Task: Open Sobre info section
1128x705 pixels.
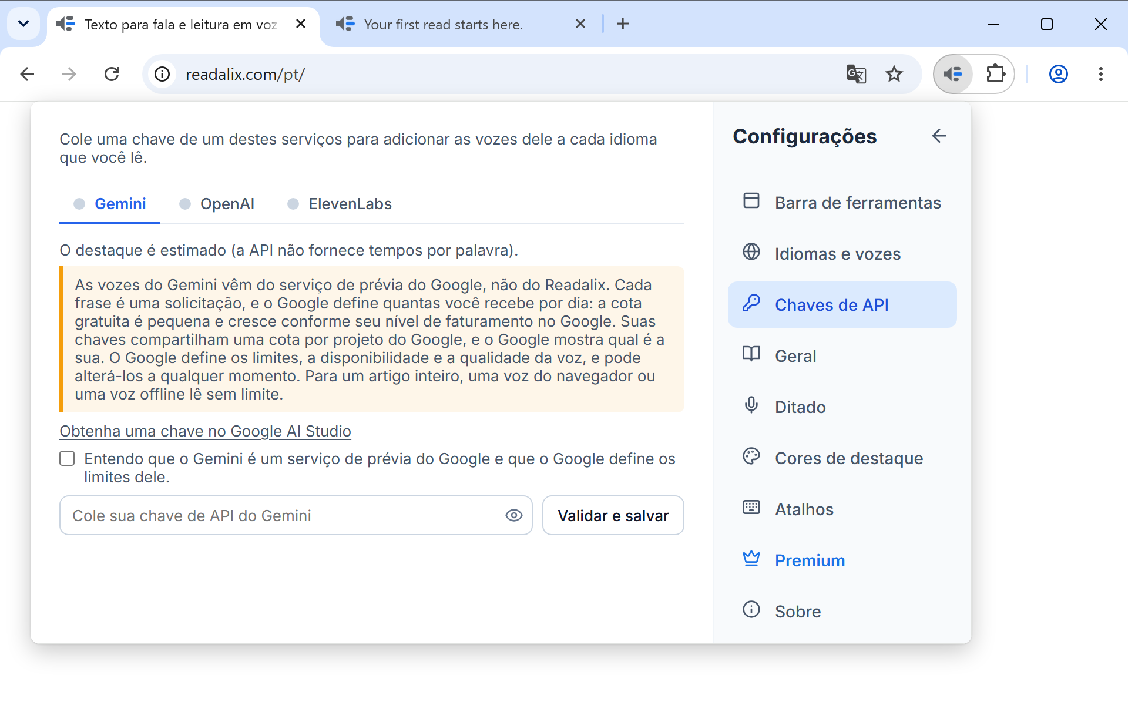Action: [842, 612]
